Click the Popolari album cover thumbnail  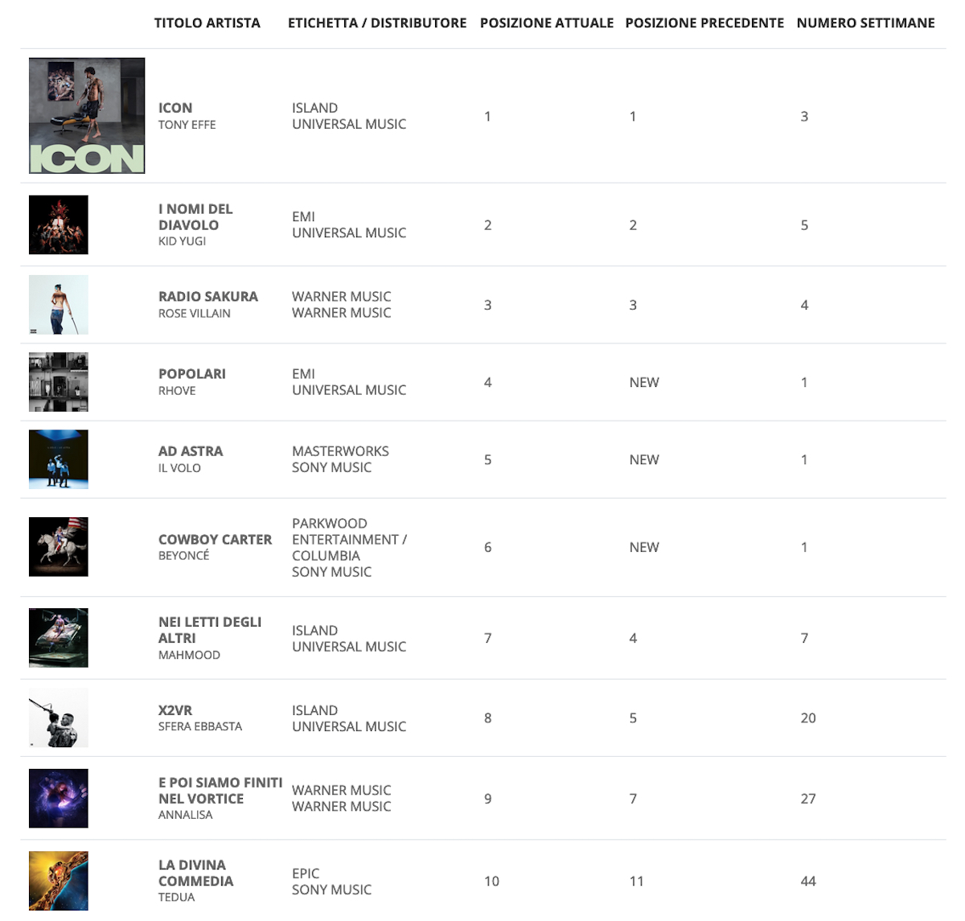pyautogui.click(x=59, y=382)
